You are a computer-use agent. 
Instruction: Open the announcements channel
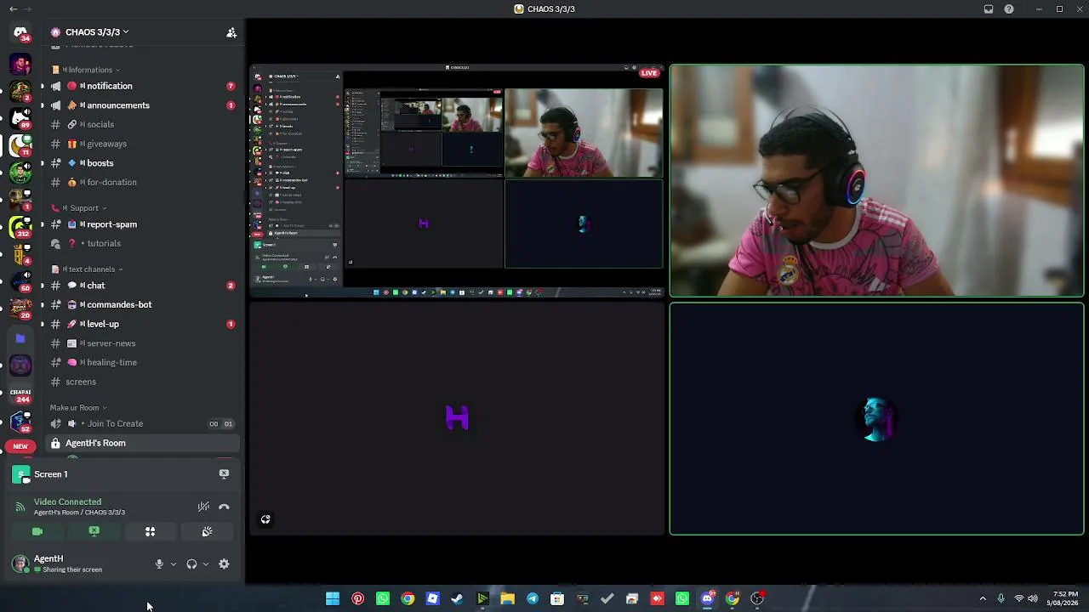(x=142, y=105)
